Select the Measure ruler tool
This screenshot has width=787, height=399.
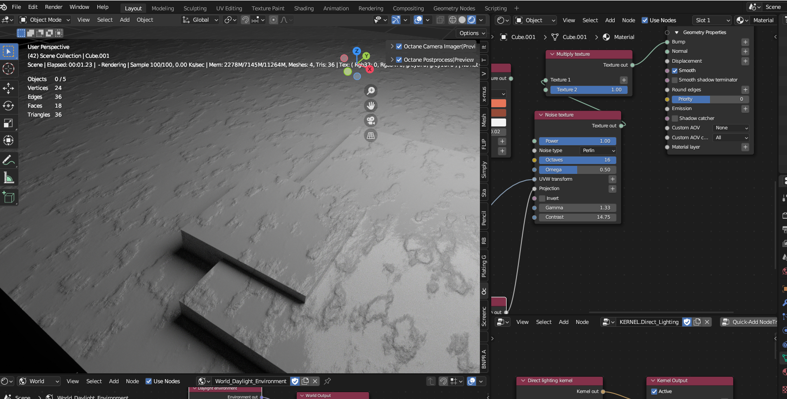[x=9, y=177]
